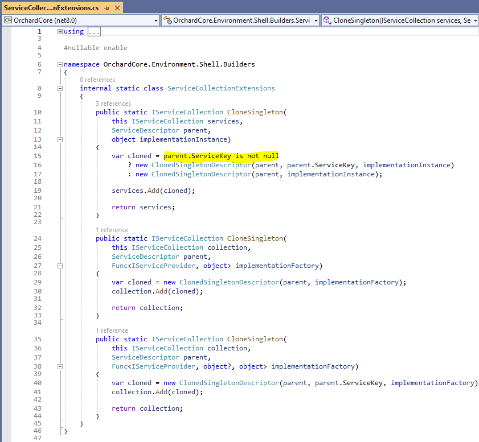This screenshot has width=479, height=442.
Task: Click 'parent.ServiceKey' argument on line 40
Action: pos(349,383)
